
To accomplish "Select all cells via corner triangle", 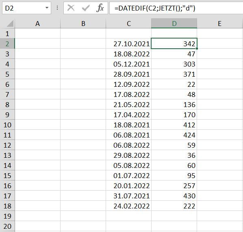I will (10, 24).
